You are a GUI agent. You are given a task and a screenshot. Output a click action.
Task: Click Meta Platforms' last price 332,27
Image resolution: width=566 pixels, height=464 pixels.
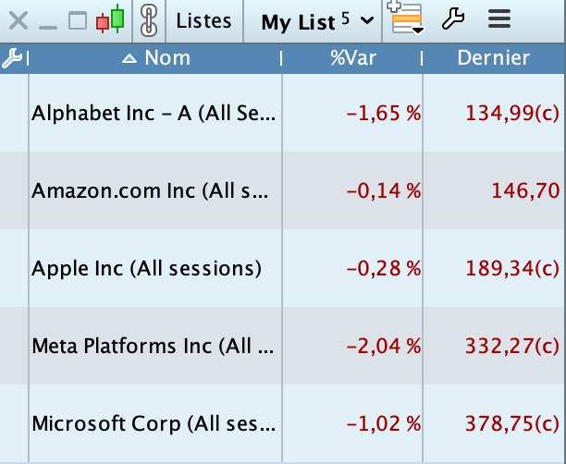coord(507,347)
